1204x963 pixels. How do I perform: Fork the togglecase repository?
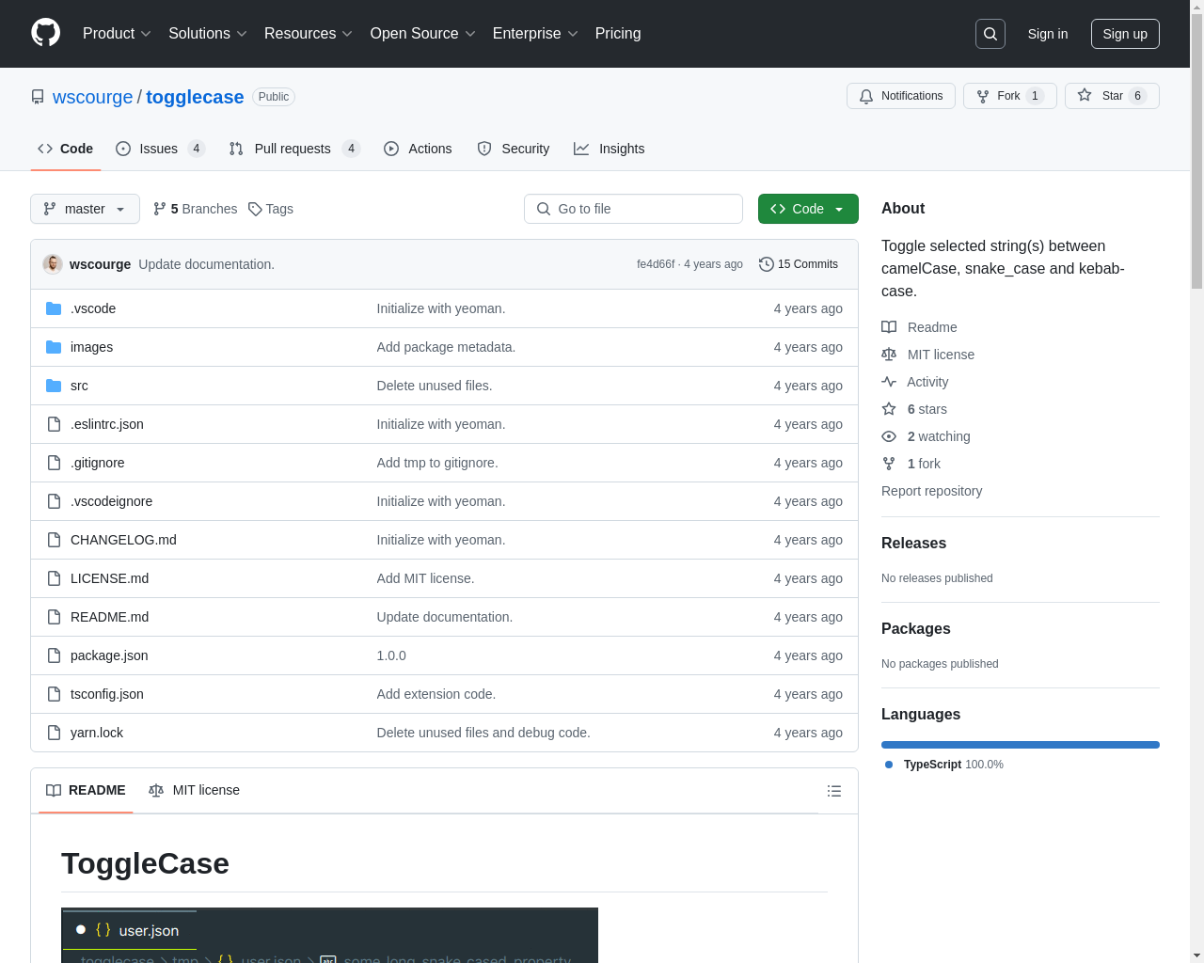point(1010,96)
